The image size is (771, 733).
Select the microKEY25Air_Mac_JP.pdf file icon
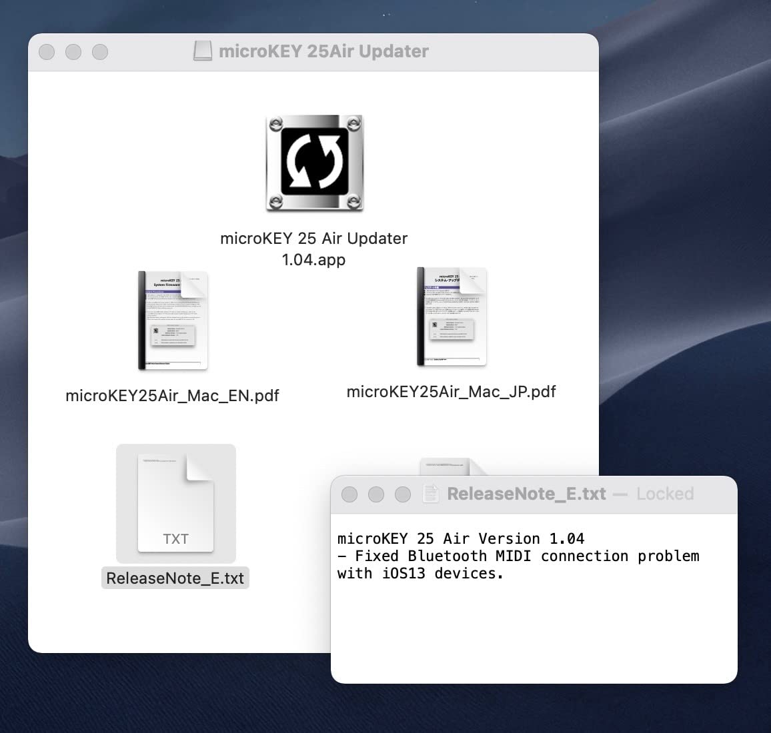click(452, 317)
